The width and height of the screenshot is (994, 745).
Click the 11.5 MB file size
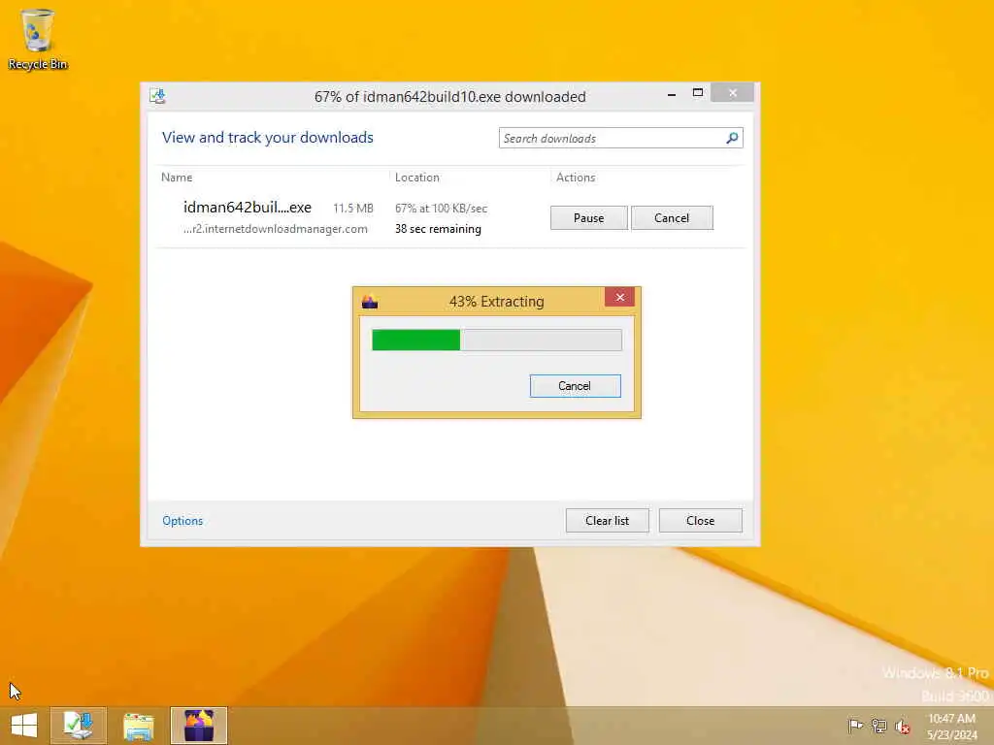[353, 209]
